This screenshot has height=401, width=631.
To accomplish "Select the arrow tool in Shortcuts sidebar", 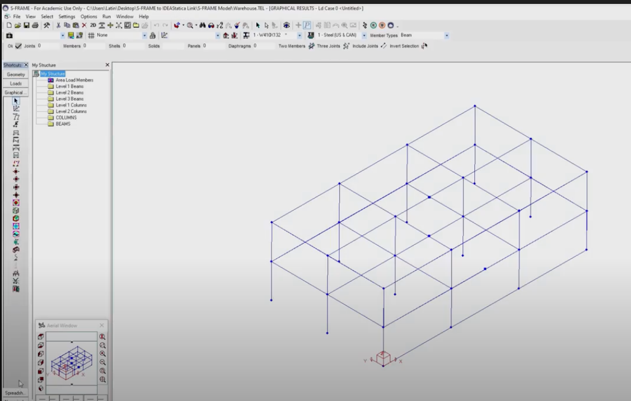I will [16, 101].
